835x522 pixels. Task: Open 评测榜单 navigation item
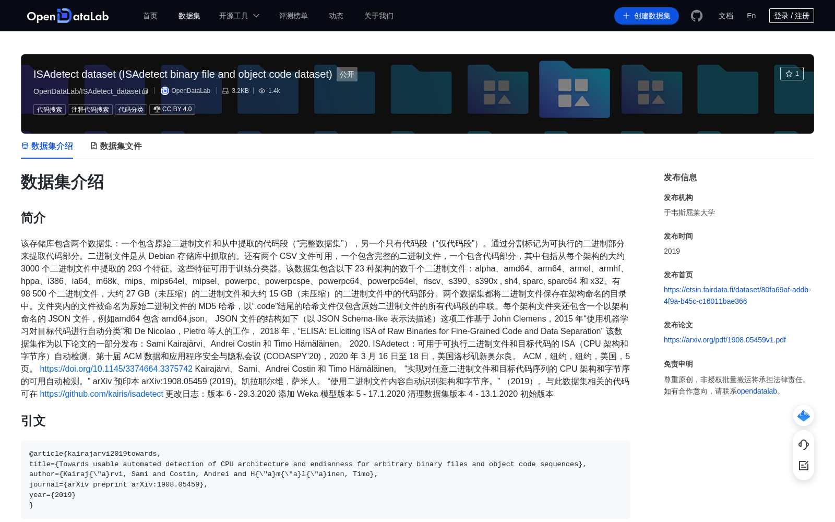pos(293,16)
